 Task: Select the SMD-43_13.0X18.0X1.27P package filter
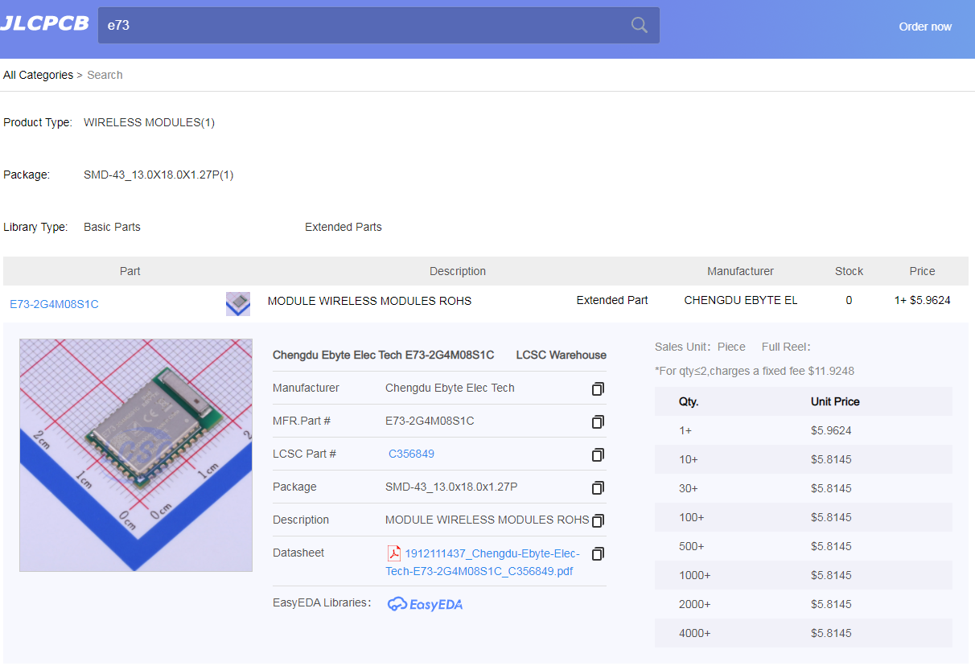point(158,175)
